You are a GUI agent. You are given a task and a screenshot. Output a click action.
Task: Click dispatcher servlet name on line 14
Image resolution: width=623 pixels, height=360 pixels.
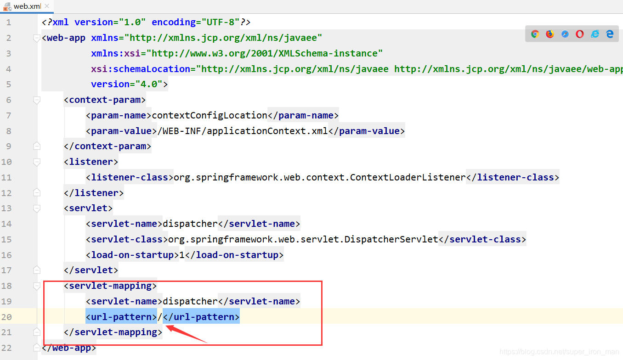(x=190, y=224)
